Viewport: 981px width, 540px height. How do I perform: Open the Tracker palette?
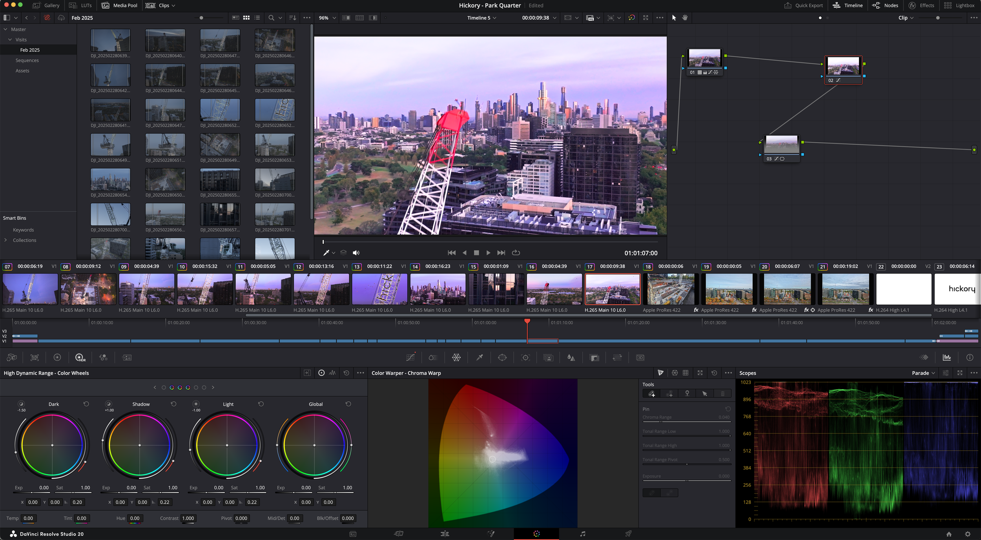[x=525, y=357]
